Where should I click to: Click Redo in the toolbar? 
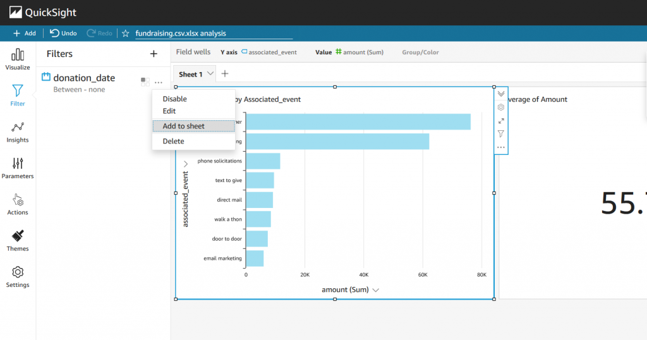pos(99,33)
